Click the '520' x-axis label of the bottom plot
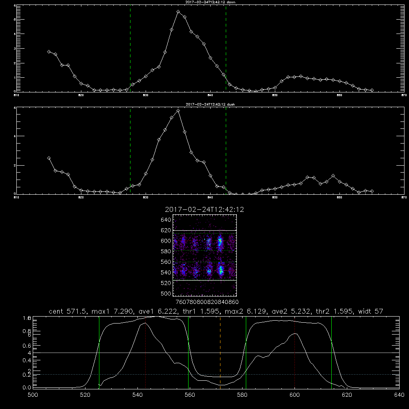The height and width of the screenshot is (409, 409). point(85,395)
